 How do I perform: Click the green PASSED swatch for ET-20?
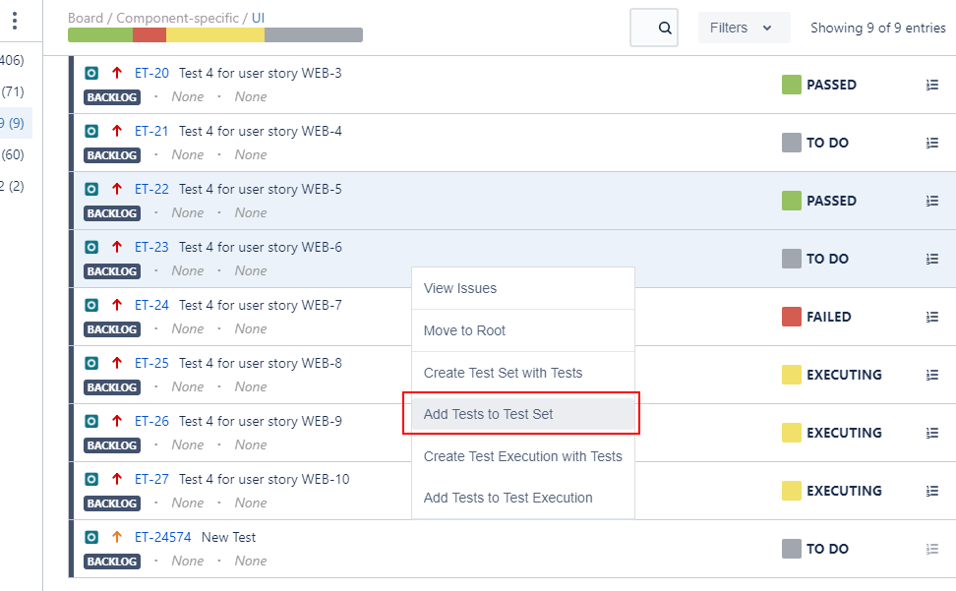[x=792, y=85]
